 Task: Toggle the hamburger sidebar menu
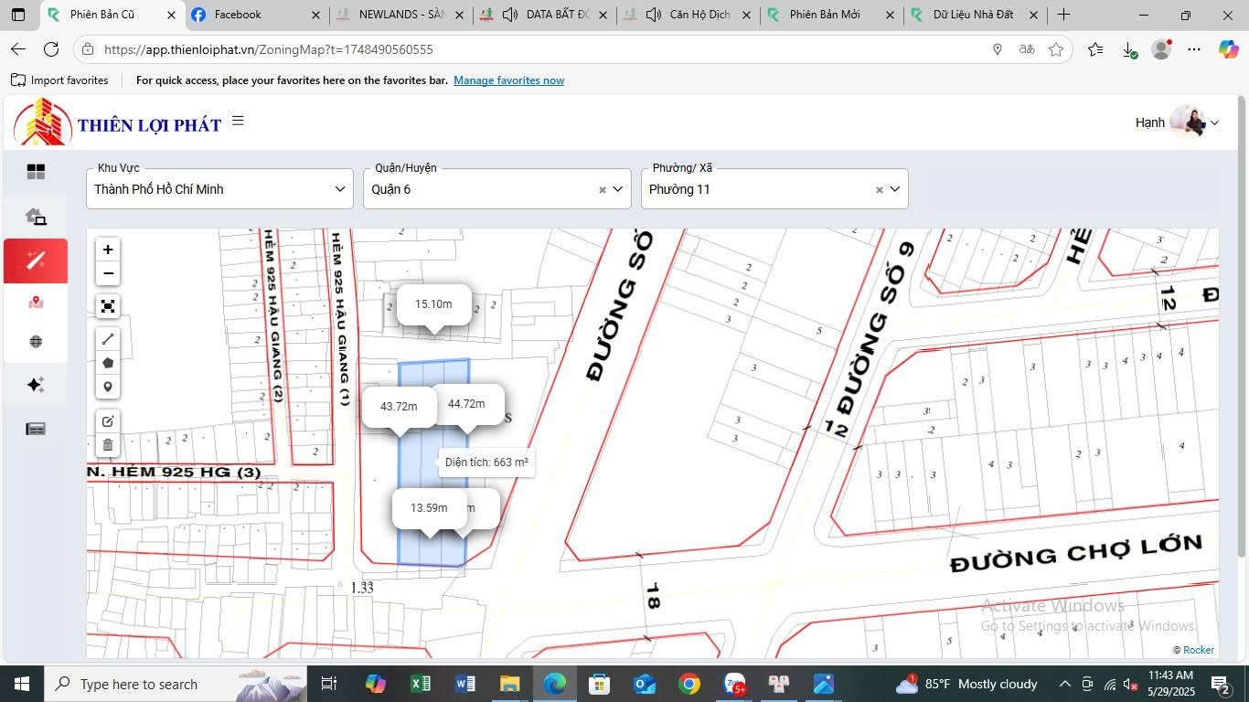click(x=238, y=121)
